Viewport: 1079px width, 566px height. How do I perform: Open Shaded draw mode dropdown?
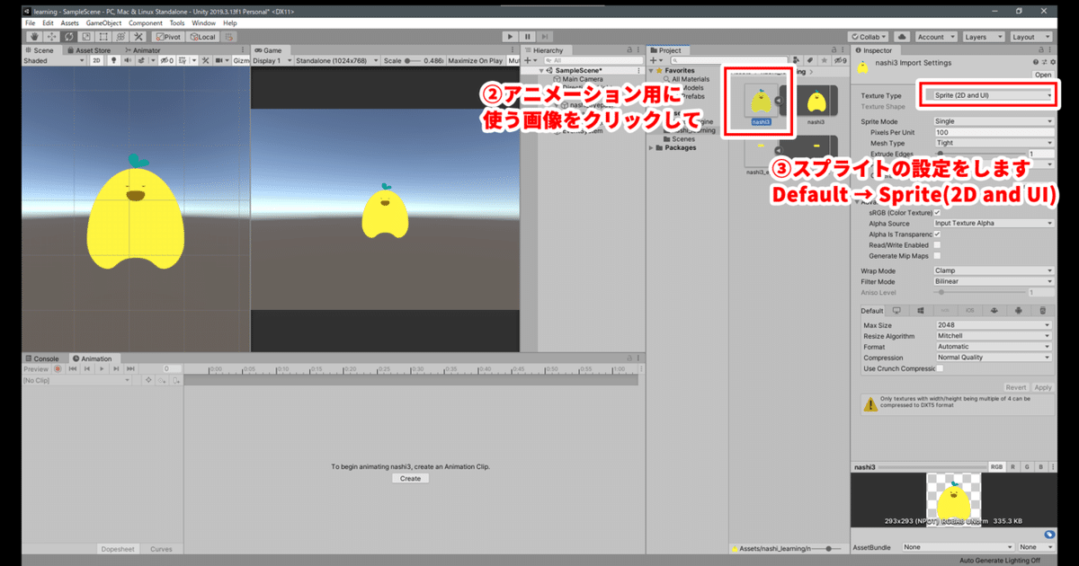(53, 60)
